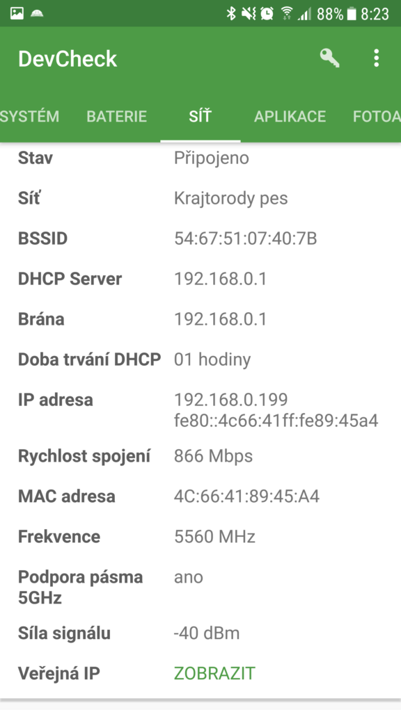
Task: Open the APLIKACE tab
Action: tap(290, 116)
